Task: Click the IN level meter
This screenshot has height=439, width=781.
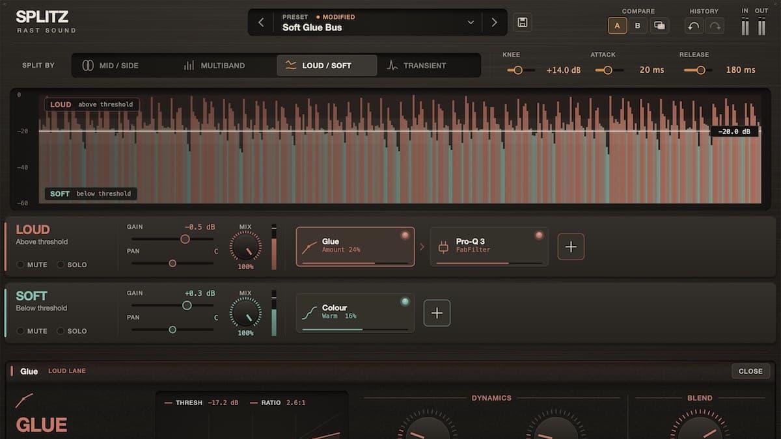Action: (x=745, y=27)
